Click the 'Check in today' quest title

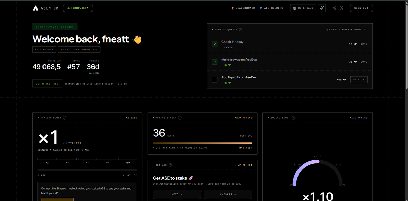[x=232, y=42]
